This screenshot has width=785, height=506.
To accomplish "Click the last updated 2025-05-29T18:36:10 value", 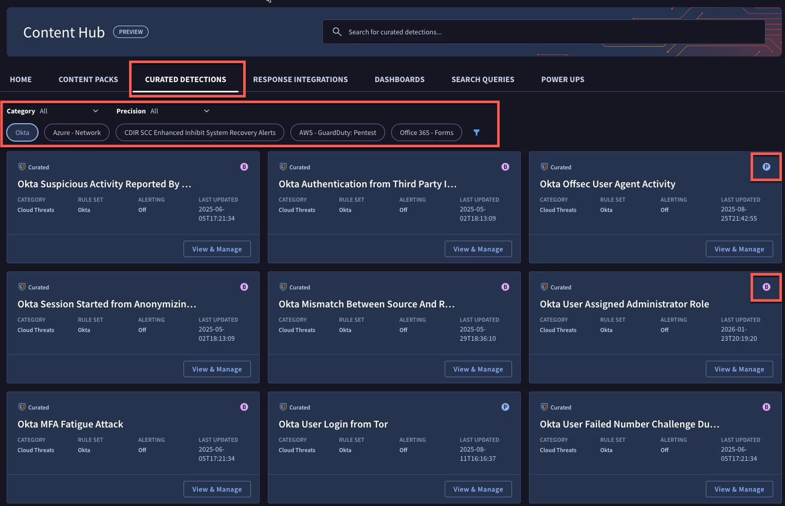I will coord(478,334).
